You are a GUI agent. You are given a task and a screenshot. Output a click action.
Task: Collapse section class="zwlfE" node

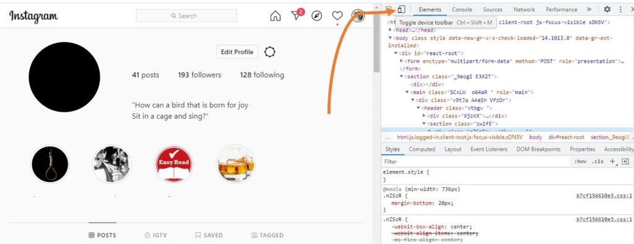[424, 124]
